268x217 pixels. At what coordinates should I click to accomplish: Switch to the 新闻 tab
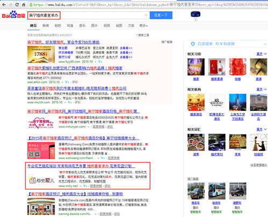[x=46, y=26]
